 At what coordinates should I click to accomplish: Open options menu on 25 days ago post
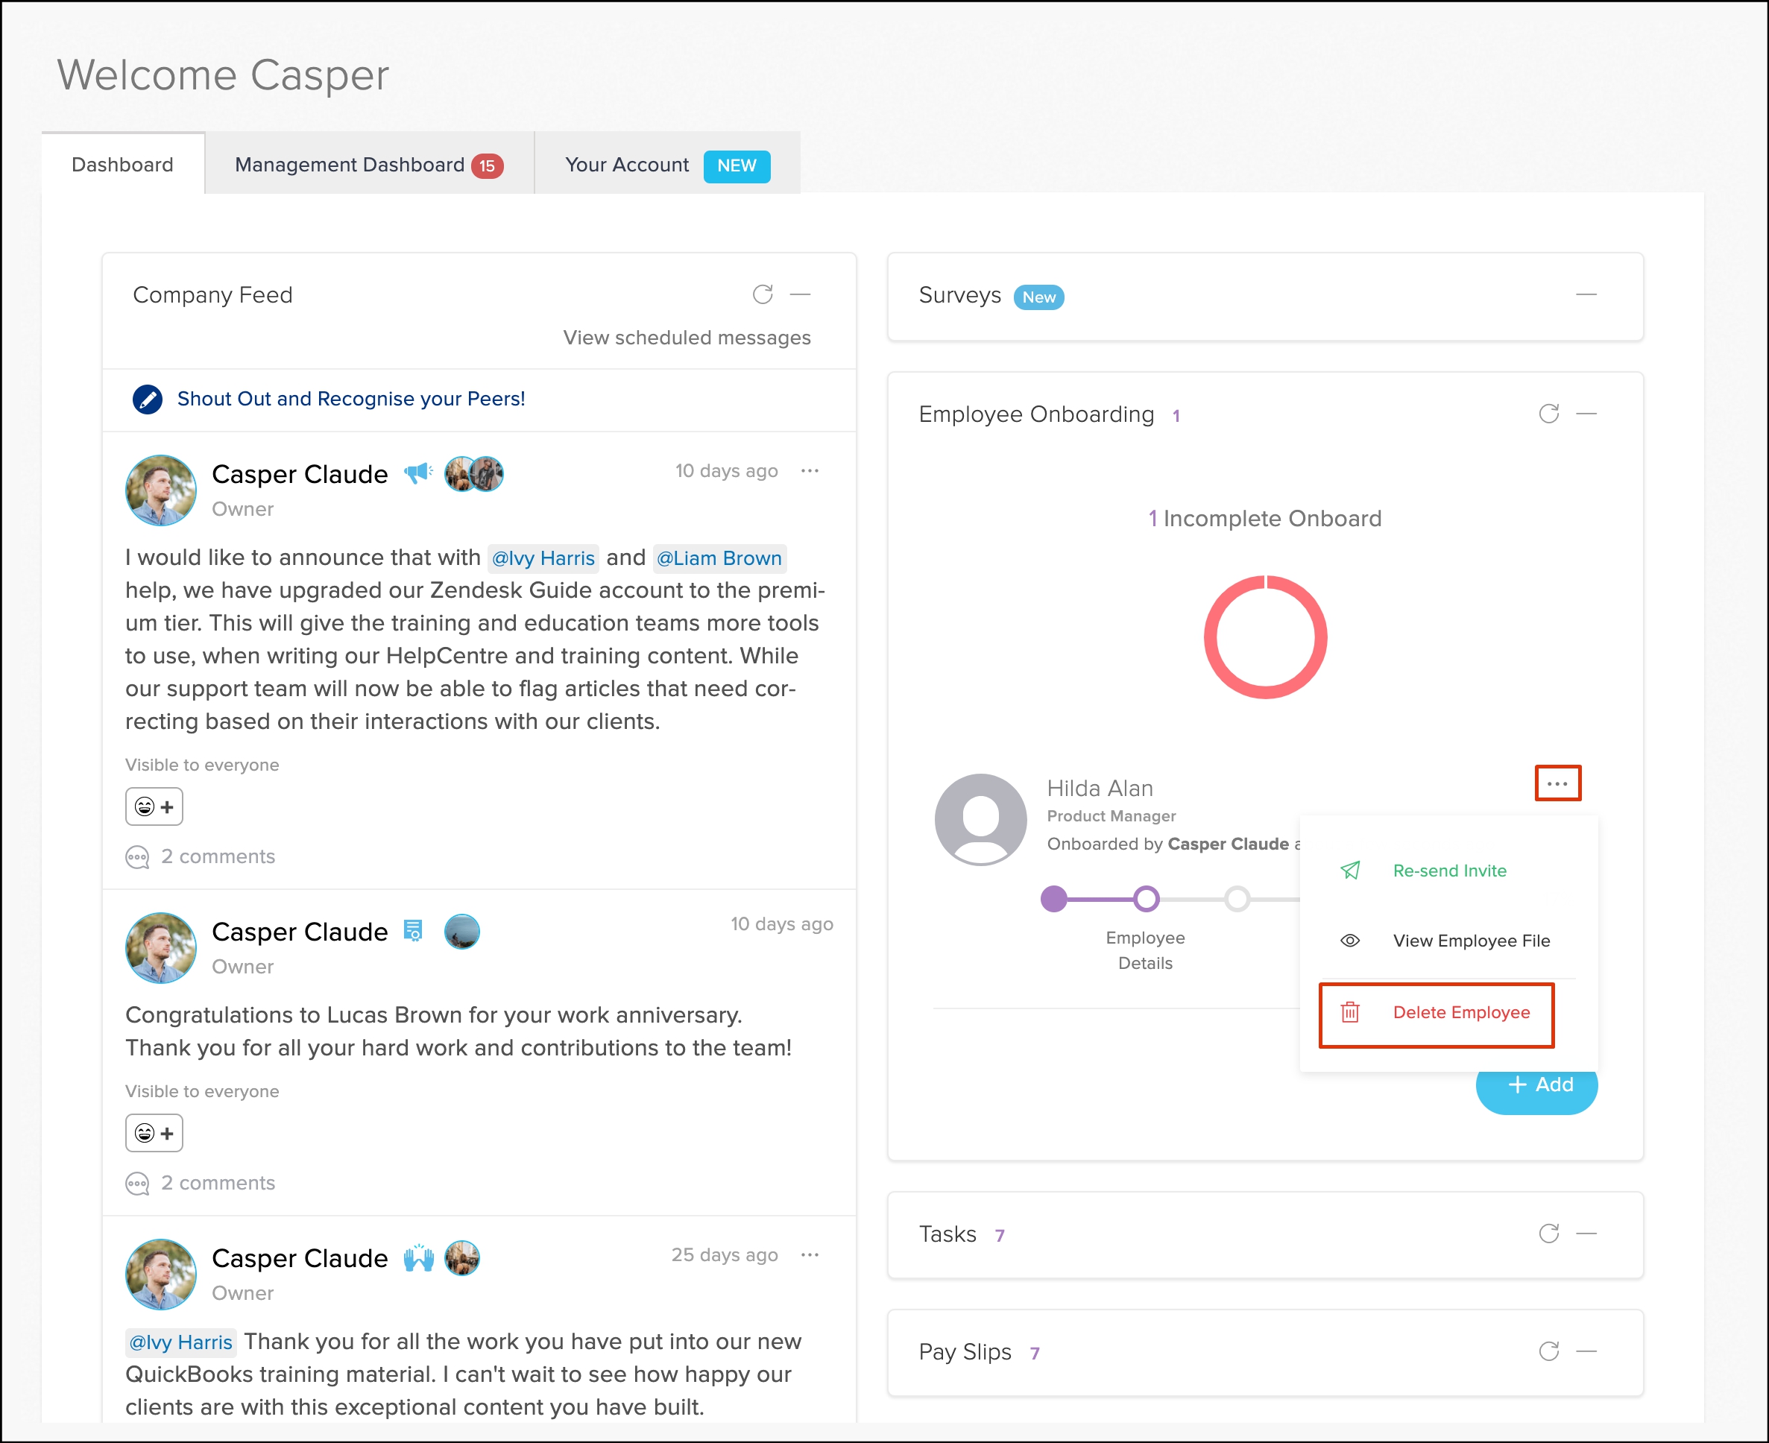810,1254
